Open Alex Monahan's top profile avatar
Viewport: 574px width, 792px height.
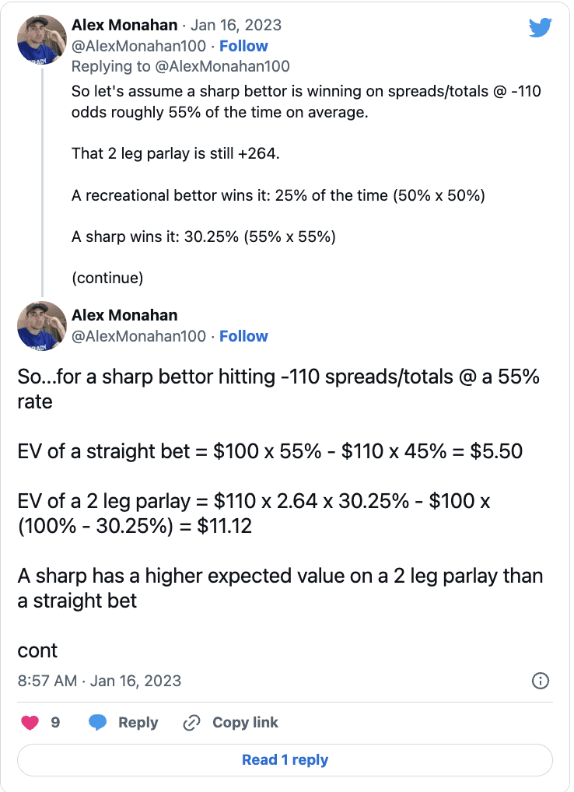[42, 40]
